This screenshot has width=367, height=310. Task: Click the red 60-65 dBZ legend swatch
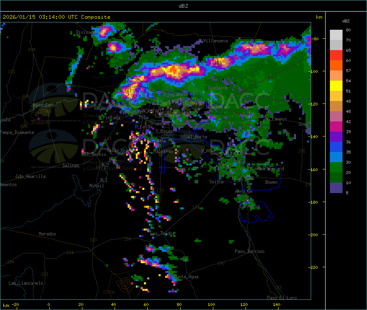pyautogui.click(x=336, y=55)
